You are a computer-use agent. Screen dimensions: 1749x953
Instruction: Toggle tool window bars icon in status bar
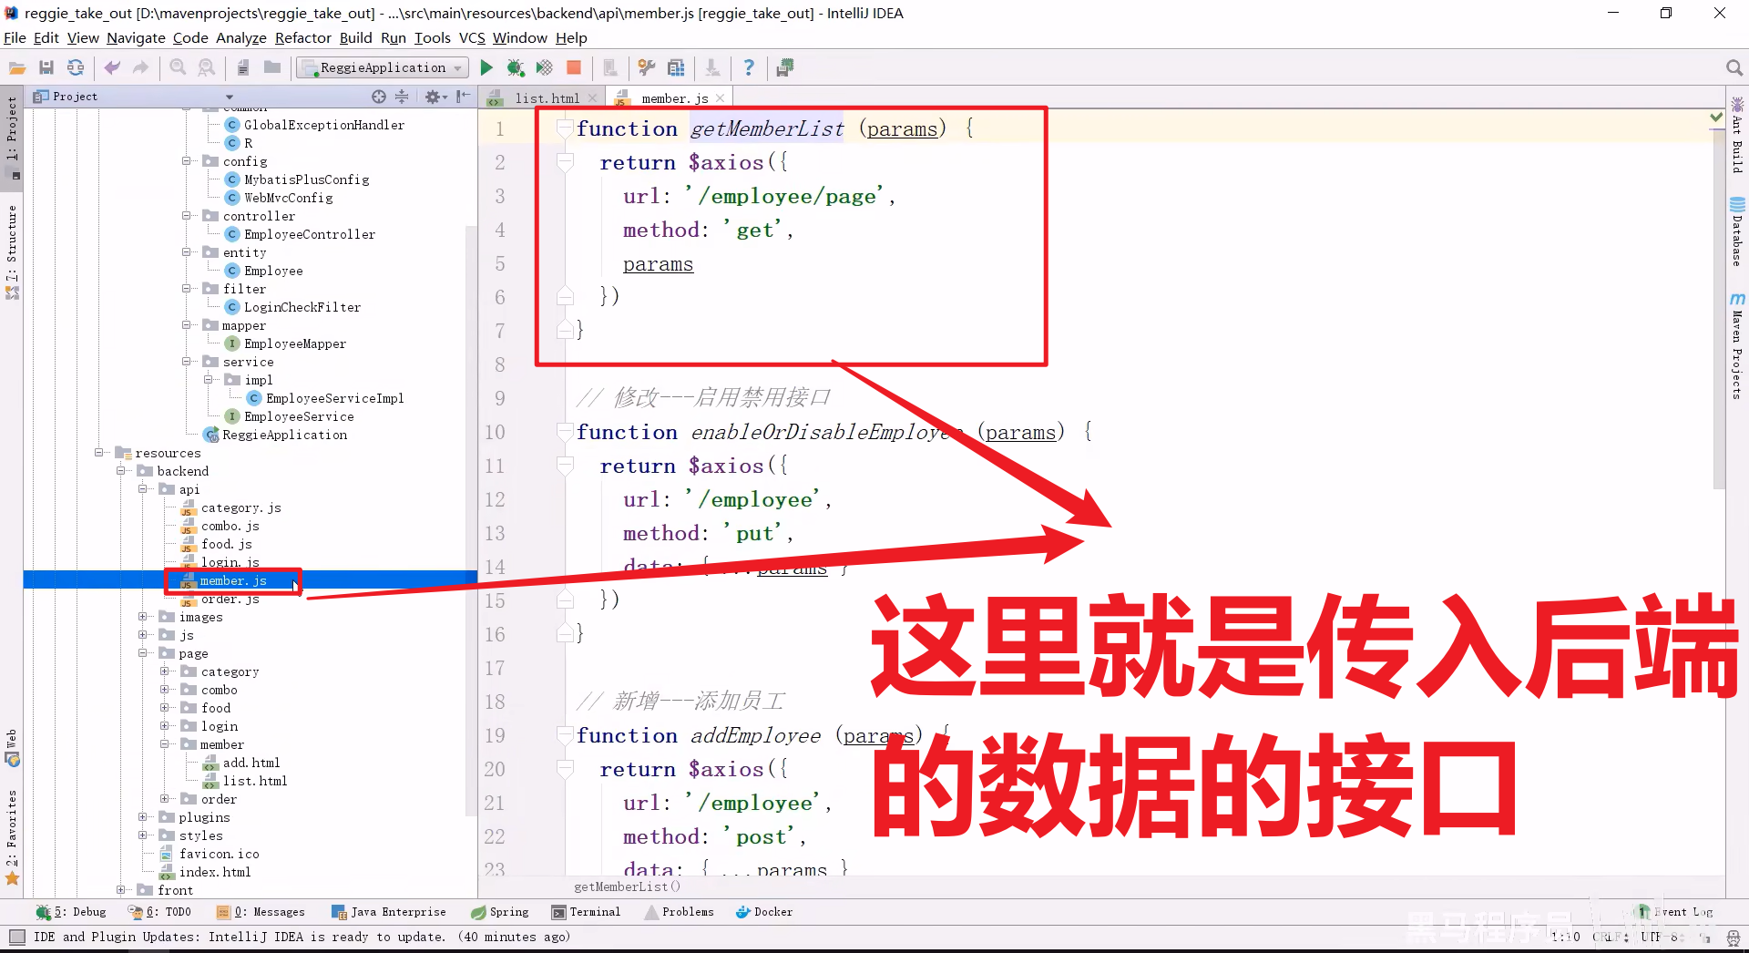[x=16, y=937]
